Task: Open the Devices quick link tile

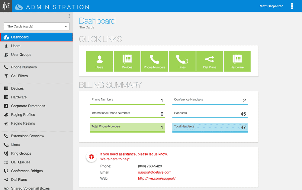Action: [127, 61]
